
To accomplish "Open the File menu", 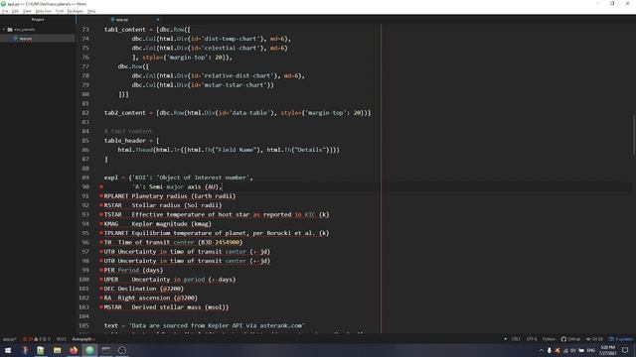I will pos(5,11).
